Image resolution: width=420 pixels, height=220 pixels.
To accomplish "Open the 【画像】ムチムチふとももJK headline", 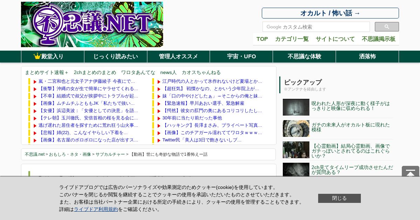I will pyautogui.click(x=86, y=103).
